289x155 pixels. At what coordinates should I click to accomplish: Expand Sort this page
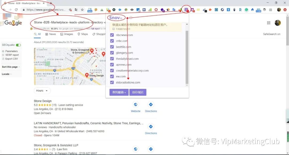[x=11, y=67]
